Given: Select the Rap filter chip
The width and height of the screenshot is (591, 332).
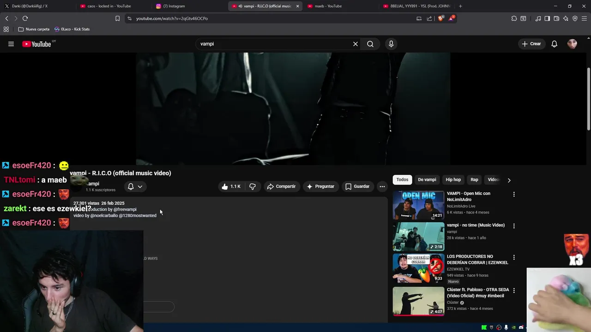Looking at the screenshot, I should pos(474,180).
